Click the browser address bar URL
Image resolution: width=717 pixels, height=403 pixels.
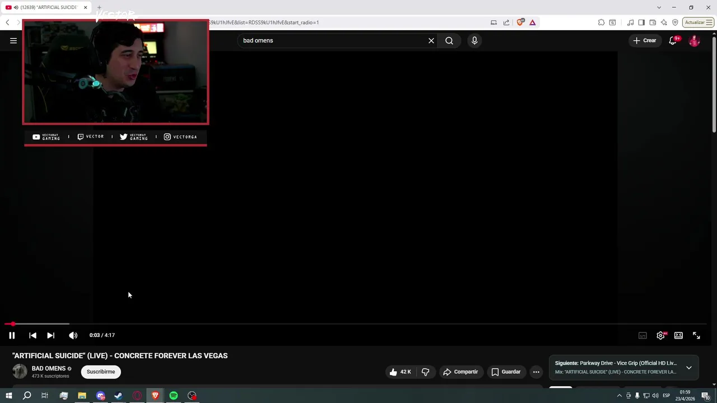click(263, 22)
